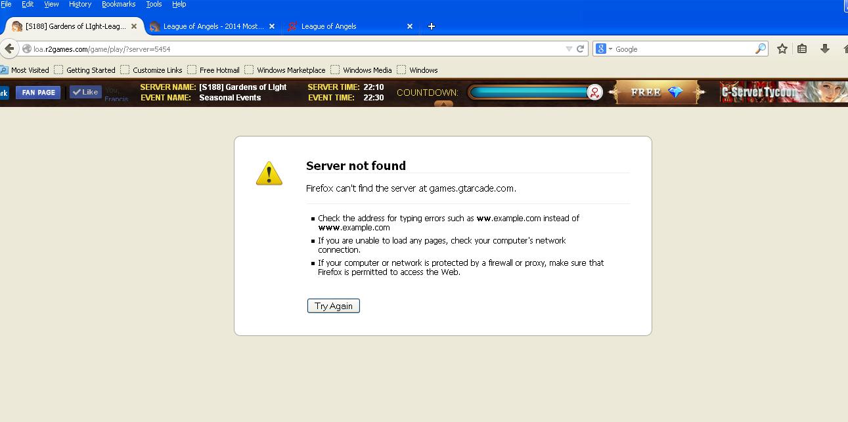848x422 pixels.
Task: Open the Downloads arrow icon
Action: click(x=824, y=49)
